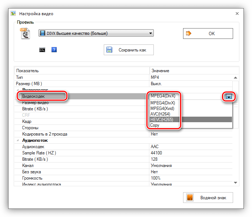Open the DIVX profile dropdown

click(x=96, y=33)
